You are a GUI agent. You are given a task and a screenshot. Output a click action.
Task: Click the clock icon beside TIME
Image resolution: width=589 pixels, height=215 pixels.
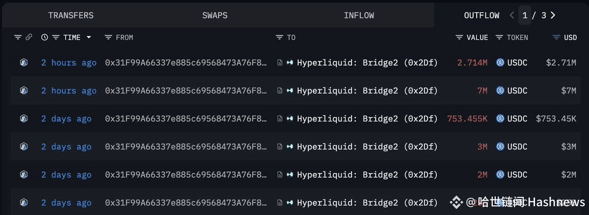[x=45, y=37]
